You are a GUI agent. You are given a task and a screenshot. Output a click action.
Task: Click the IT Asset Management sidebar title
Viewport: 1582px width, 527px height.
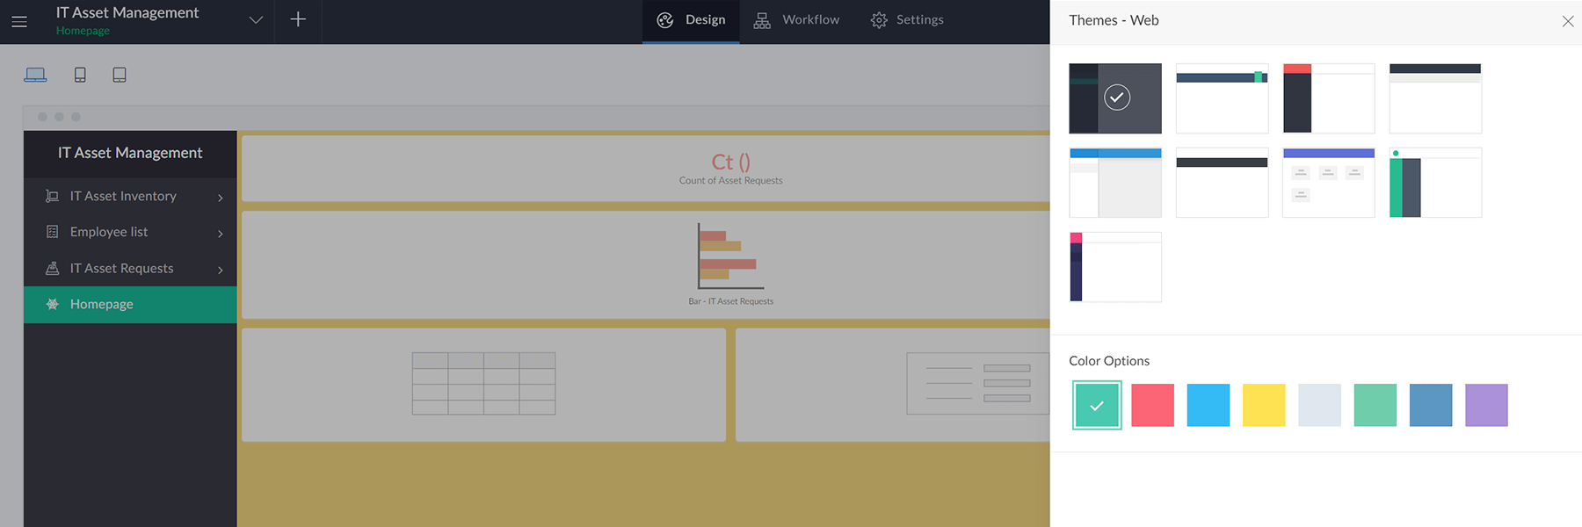pos(130,153)
